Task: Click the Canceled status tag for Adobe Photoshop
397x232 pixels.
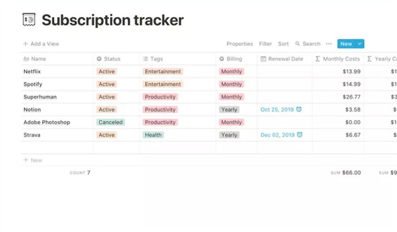Action: tap(110, 122)
